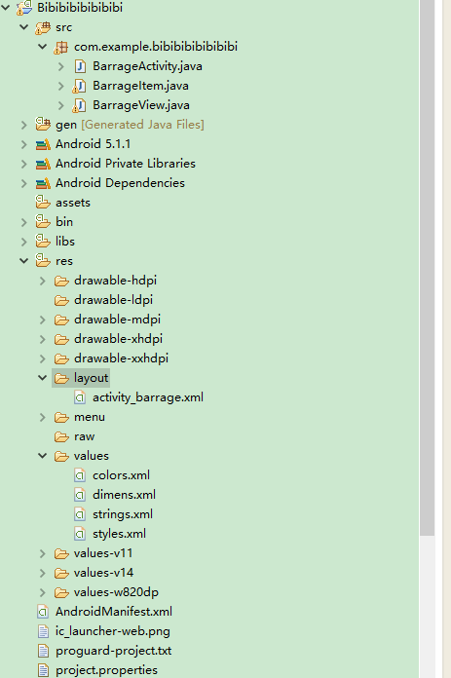
Task: Select the drawable-xxhdpi folder name
Action: [121, 358]
